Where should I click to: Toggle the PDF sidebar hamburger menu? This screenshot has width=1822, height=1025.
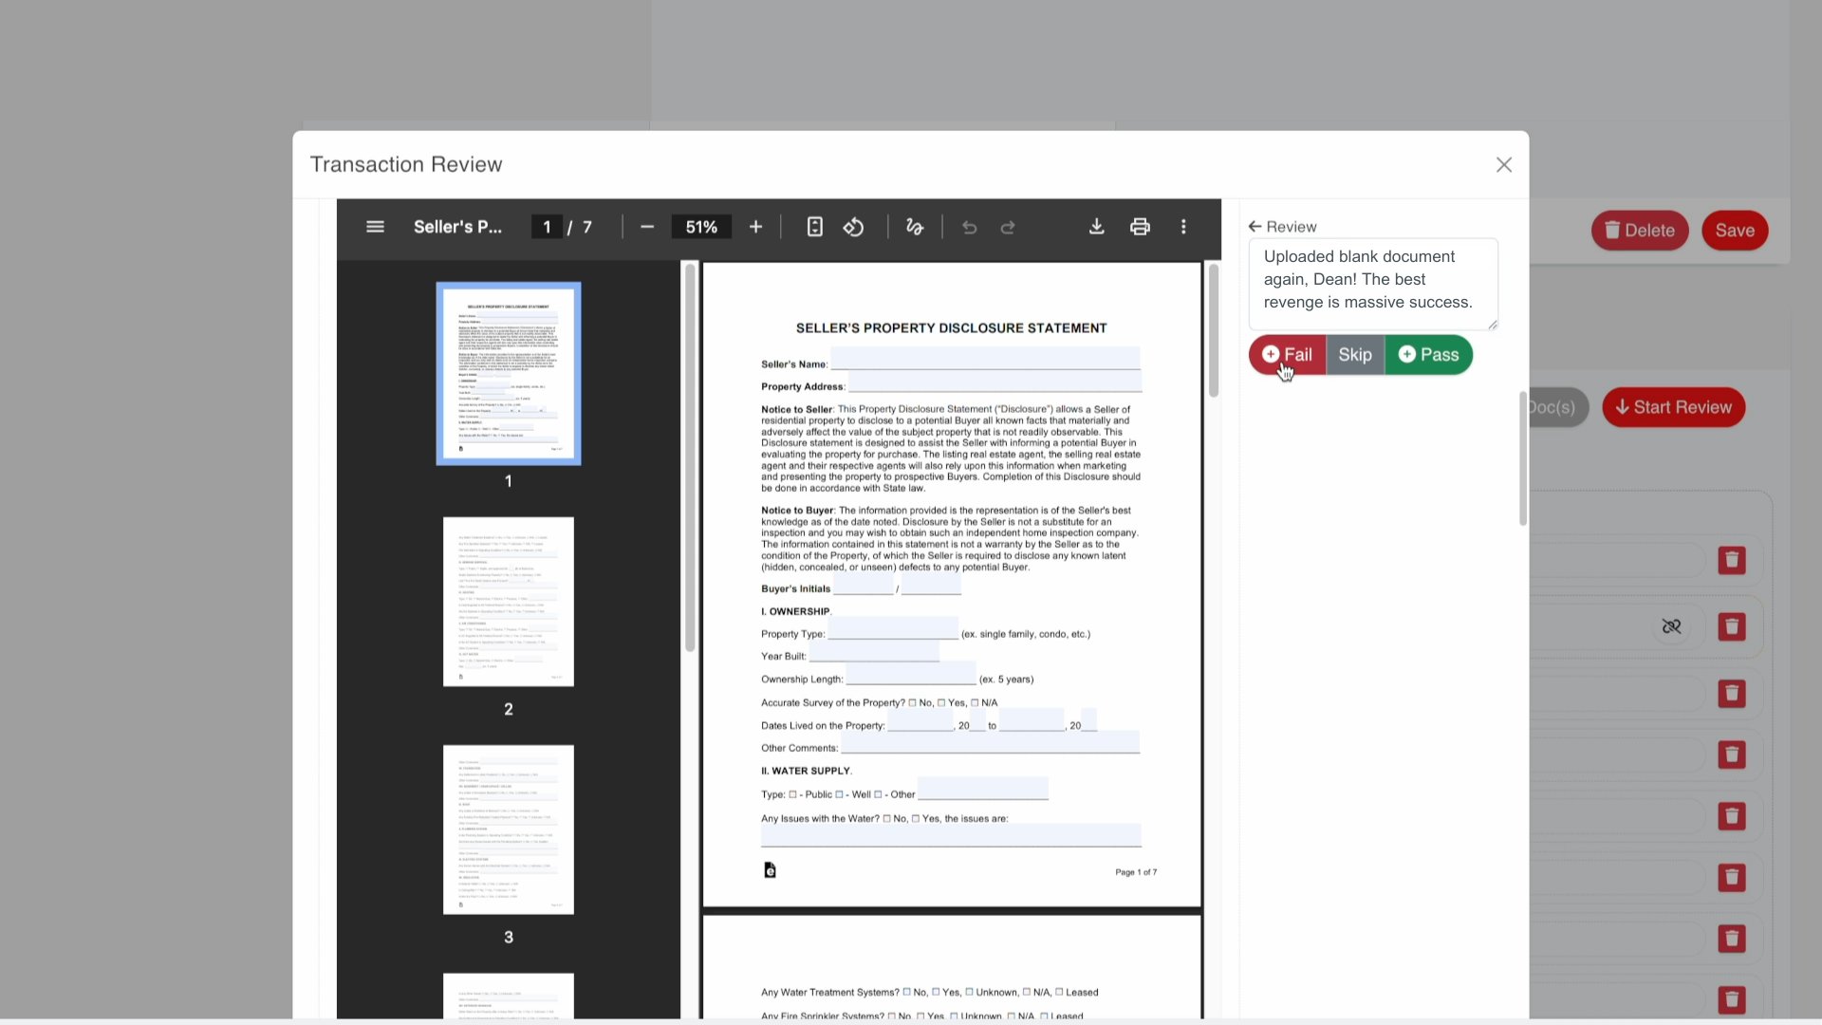tap(375, 227)
